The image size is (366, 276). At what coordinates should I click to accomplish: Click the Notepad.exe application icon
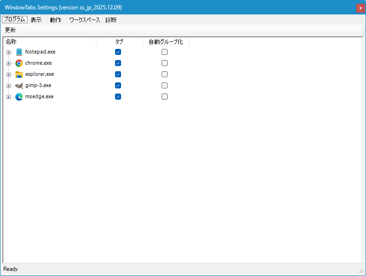pyautogui.click(x=19, y=52)
